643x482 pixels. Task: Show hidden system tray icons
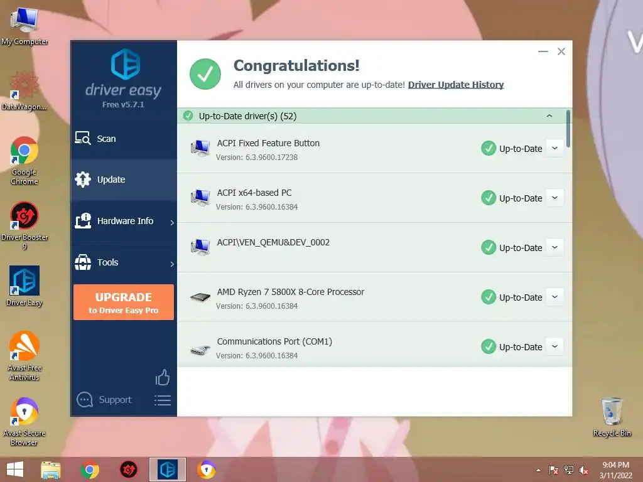click(x=538, y=470)
